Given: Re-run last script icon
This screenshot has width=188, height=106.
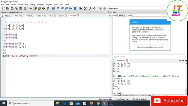Looking at the screenshot, I should coord(48,9).
